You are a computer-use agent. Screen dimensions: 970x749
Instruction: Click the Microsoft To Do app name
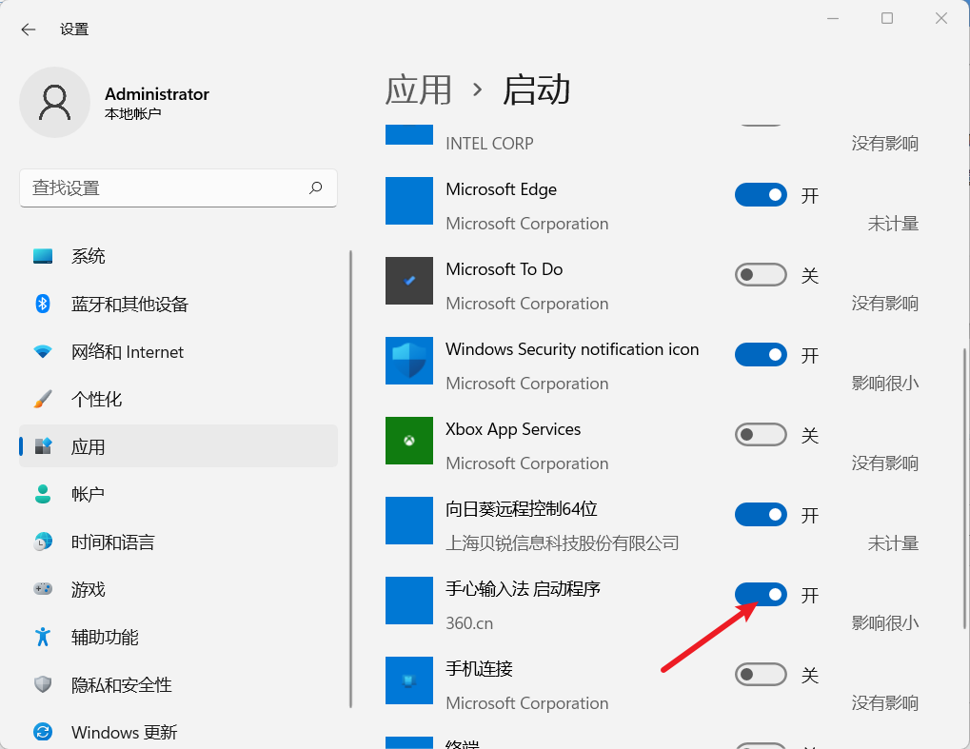(x=505, y=269)
